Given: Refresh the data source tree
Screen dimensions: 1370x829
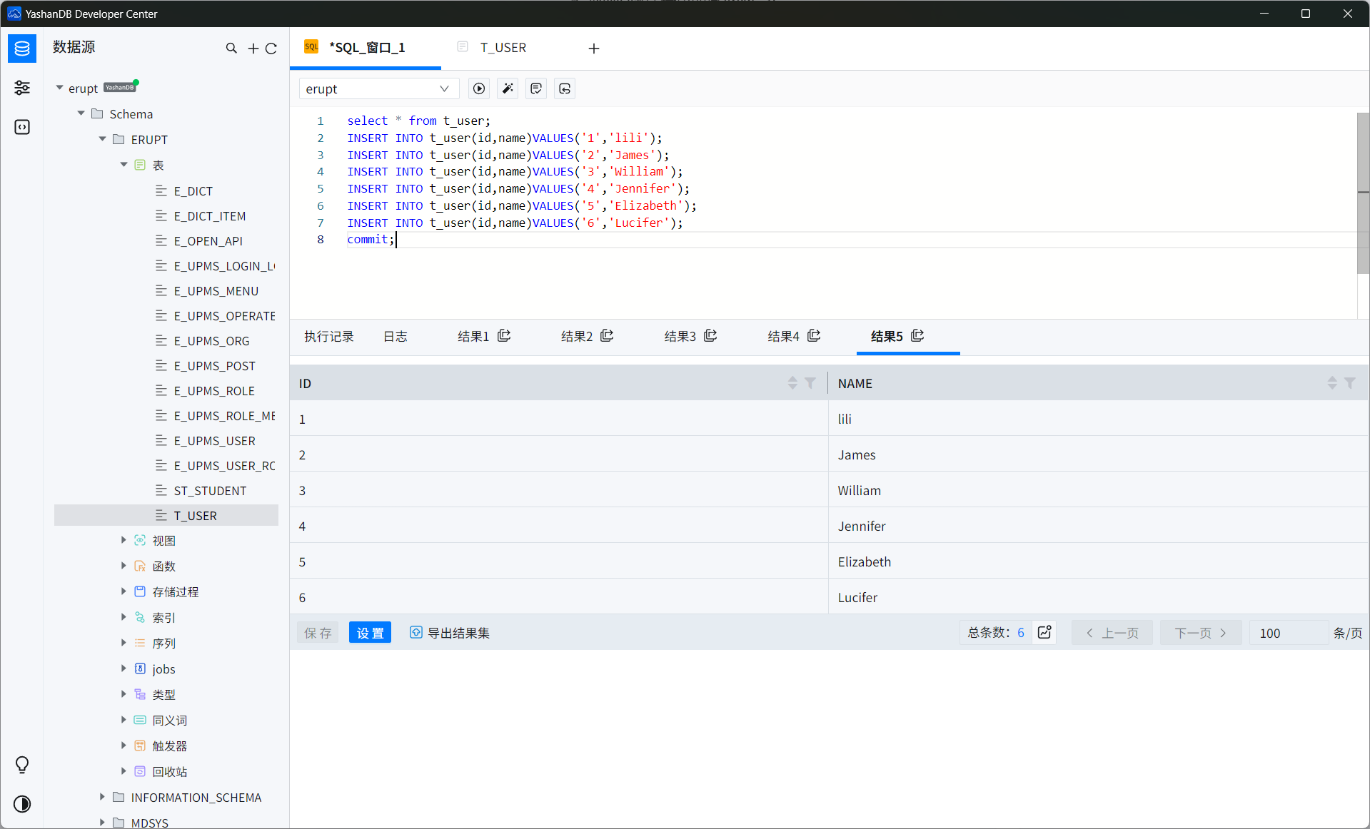Looking at the screenshot, I should pyautogui.click(x=272, y=48).
